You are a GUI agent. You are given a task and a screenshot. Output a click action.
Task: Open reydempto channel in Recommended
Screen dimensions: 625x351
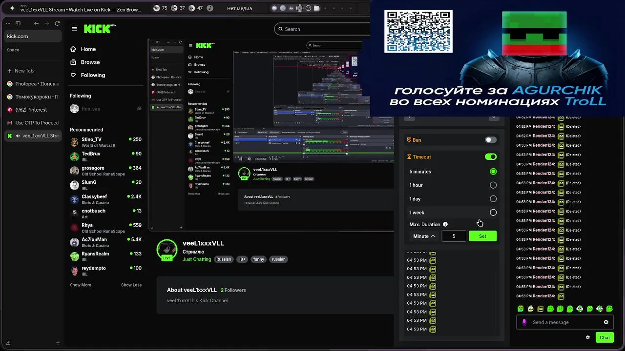coord(105,271)
